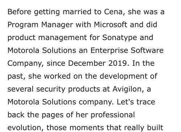
Task: Click "Motorola Solutions" before "company"
Action: (x=42, y=102)
